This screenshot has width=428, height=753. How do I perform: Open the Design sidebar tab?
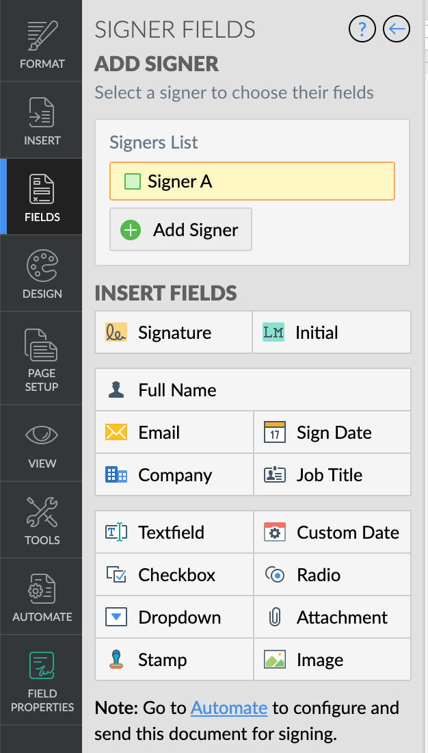(42, 274)
